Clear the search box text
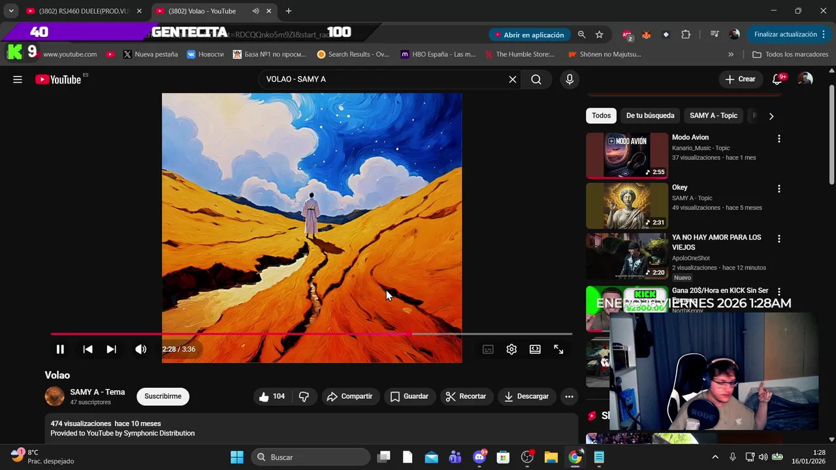 pyautogui.click(x=513, y=79)
